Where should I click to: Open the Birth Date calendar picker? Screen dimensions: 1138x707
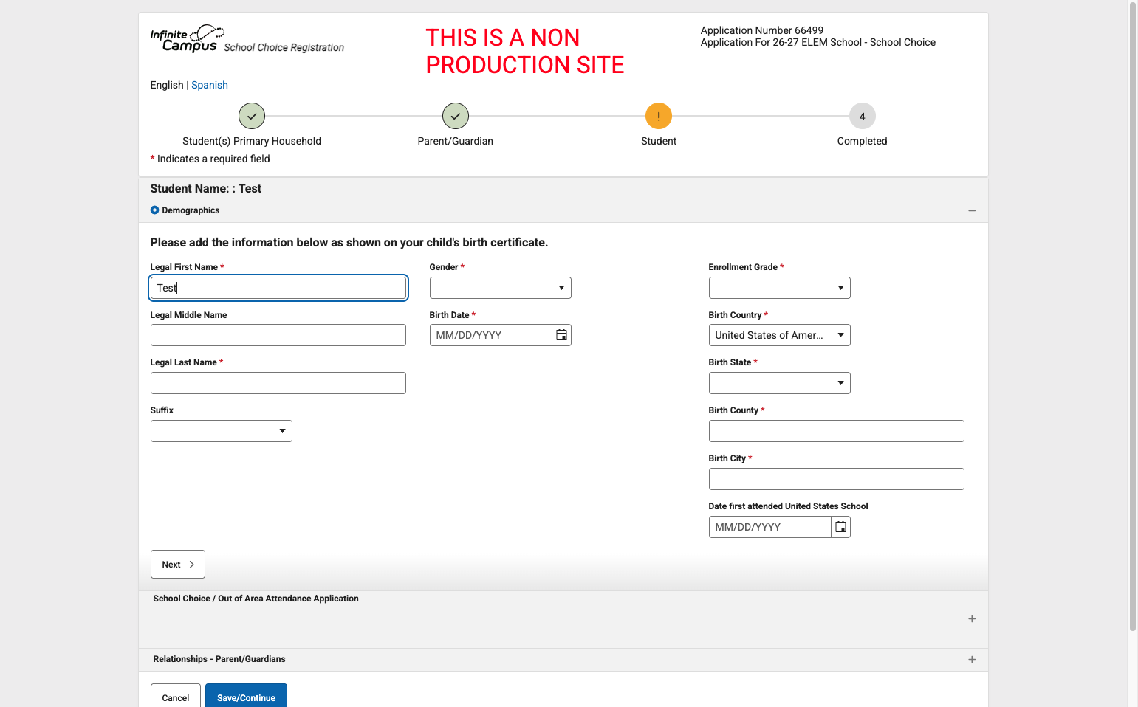561,335
